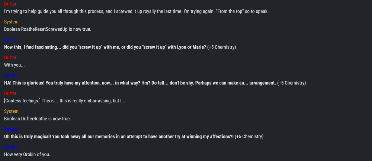
Task: Select the '[Confess feelings.]' dialogue option
Action: [x=64, y=101]
